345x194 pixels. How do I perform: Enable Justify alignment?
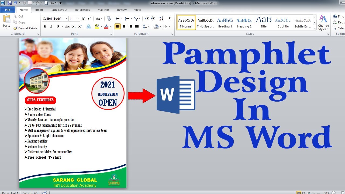pos(137,26)
